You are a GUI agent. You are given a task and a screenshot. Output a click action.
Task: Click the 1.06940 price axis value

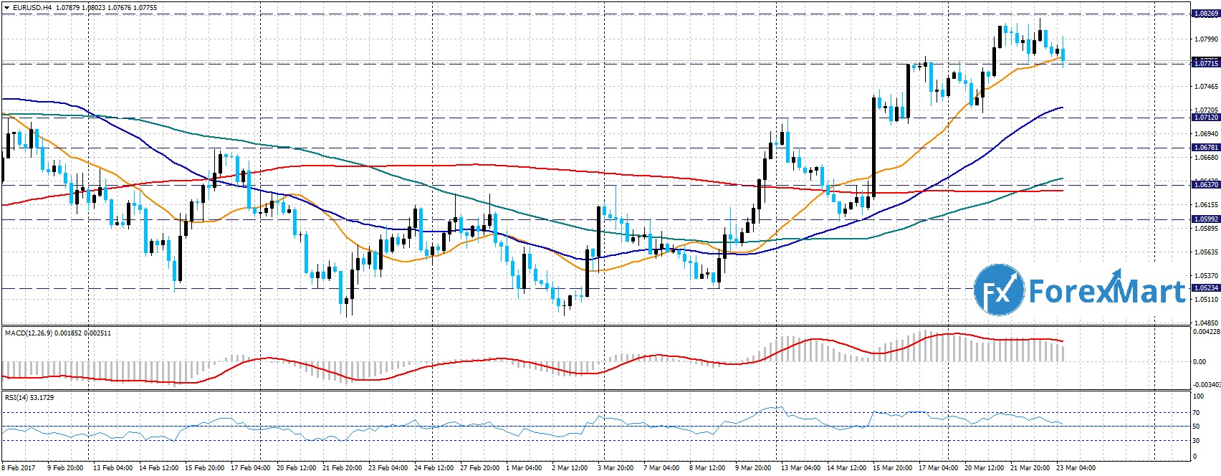click(x=1205, y=134)
